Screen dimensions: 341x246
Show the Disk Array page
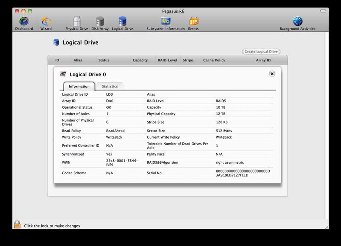coord(100,23)
